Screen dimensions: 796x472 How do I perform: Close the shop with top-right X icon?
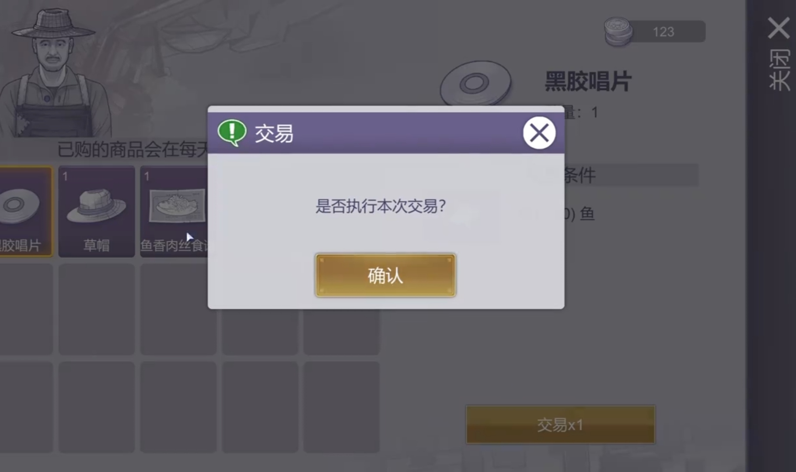(x=779, y=28)
